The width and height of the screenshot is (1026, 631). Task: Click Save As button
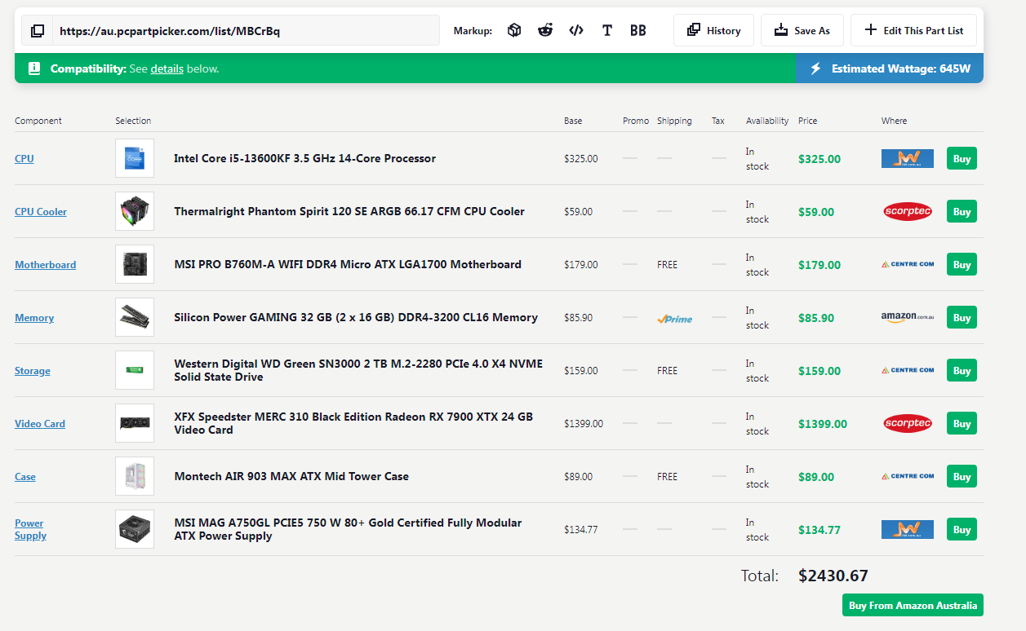click(802, 30)
